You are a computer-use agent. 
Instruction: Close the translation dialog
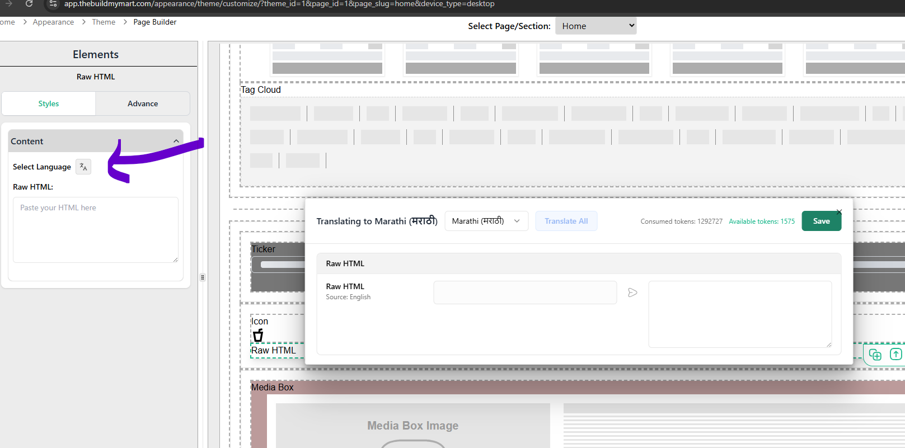[x=839, y=212]
